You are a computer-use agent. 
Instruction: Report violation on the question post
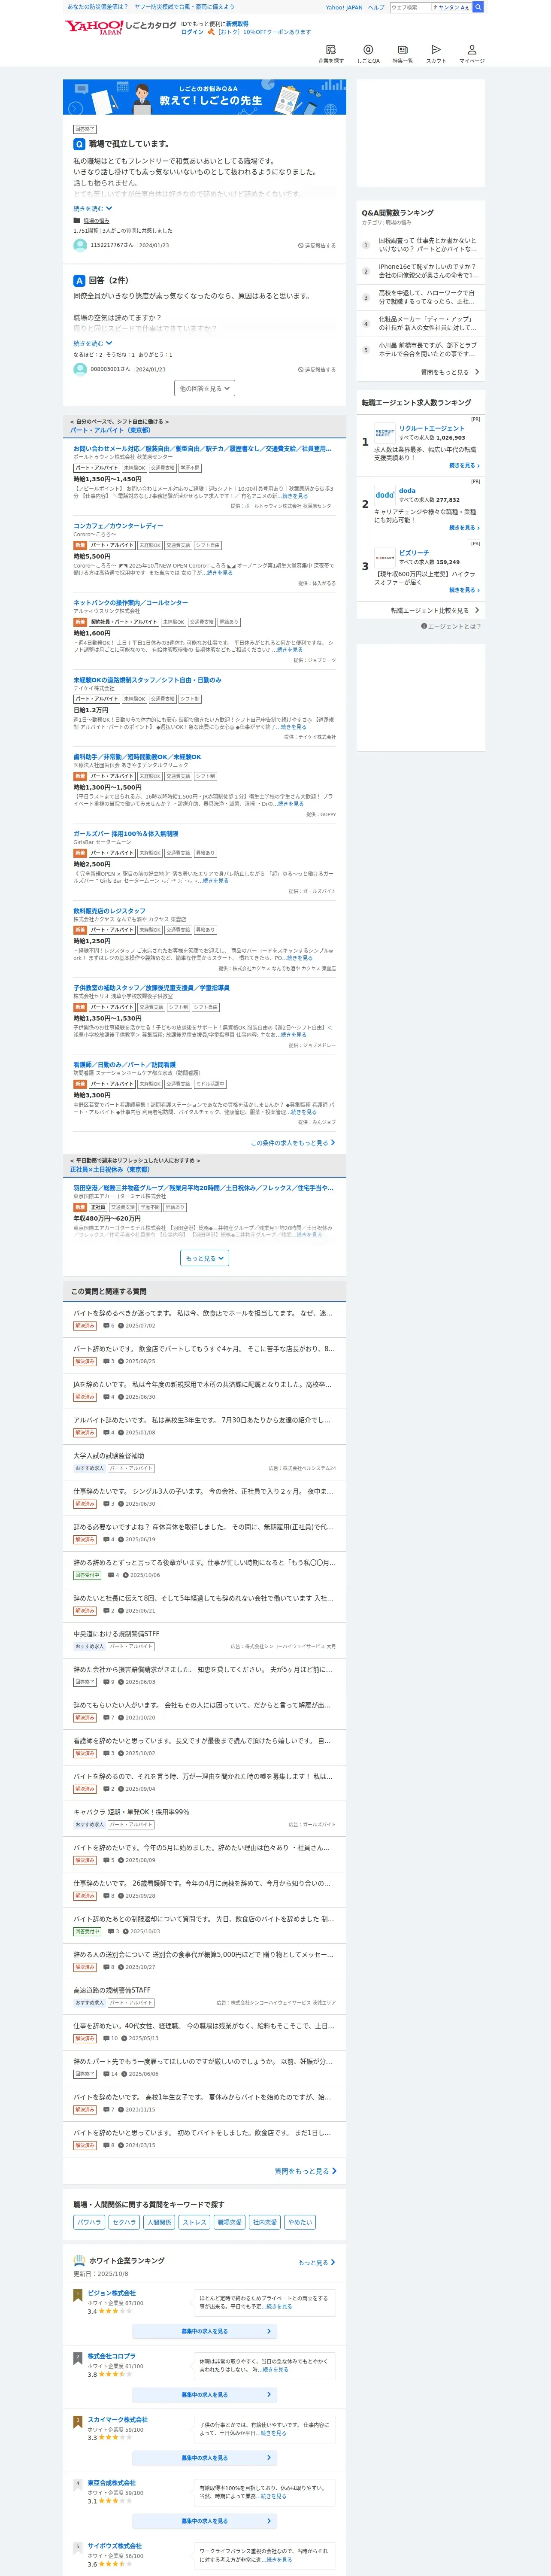317,245
